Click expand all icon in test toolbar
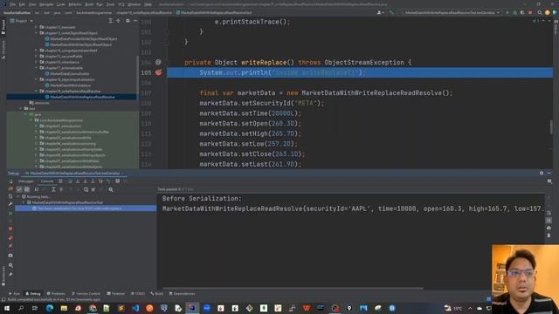Viewport: 559px width, 314px height. pyautogui.click(x=53, y=190)
